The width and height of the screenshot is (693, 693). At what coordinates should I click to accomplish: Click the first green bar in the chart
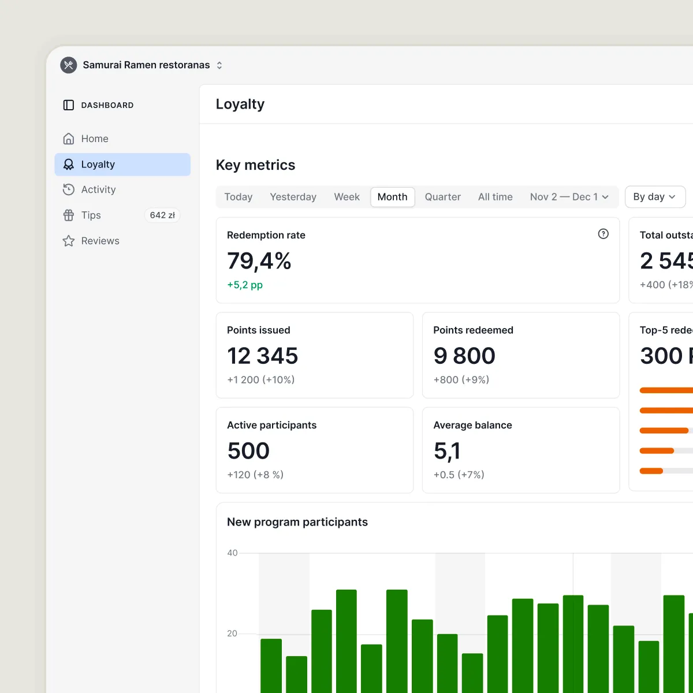(x=271, y=666)
